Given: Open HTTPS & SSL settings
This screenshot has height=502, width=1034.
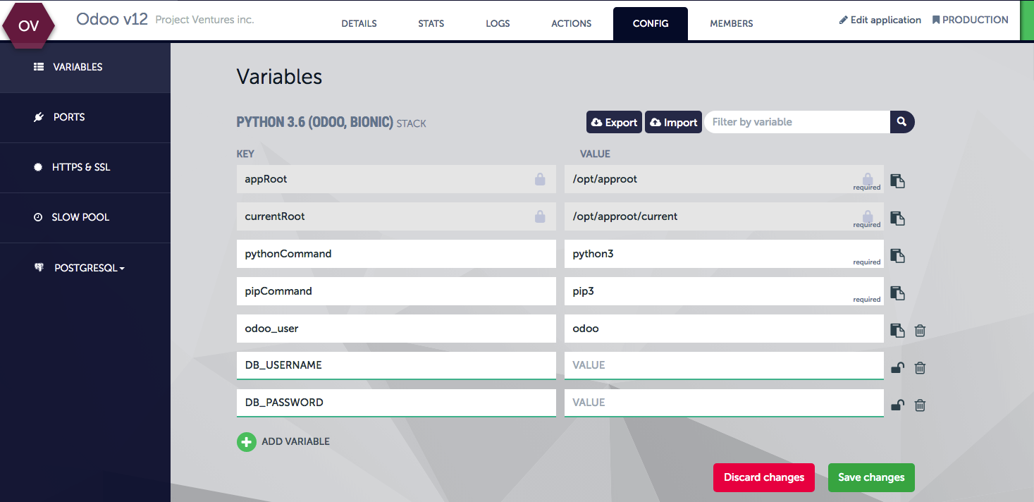Looking at the screenshot, I should coord(80,167).
